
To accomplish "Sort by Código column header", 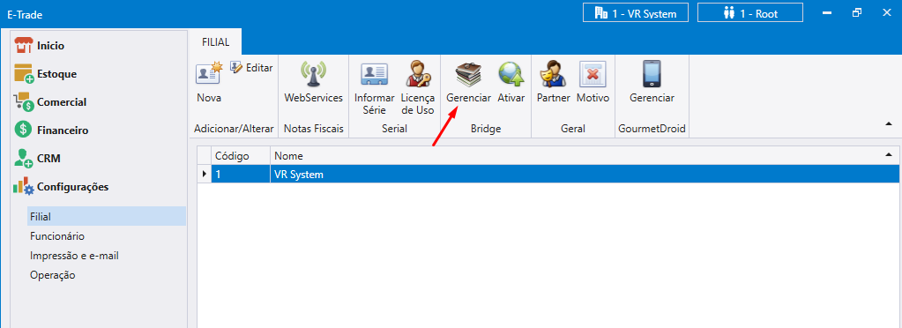I will [x=241, y=156].
